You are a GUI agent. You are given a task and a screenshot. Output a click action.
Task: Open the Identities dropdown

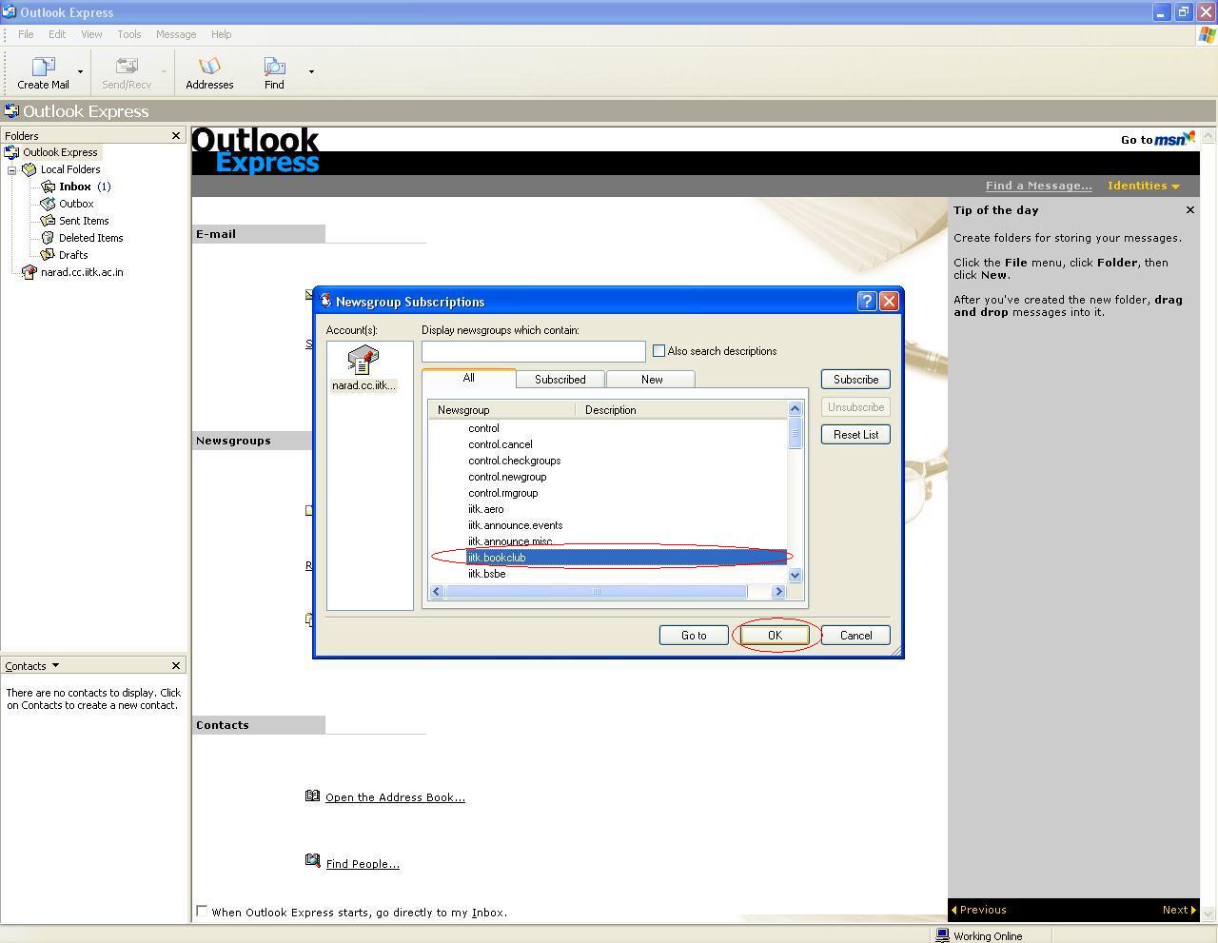point(1143,186)
